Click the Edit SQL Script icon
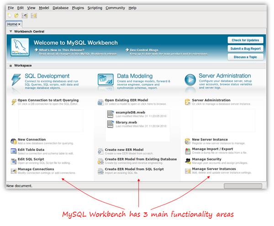This screenshot has width=274, height=226. coord(14,161)
